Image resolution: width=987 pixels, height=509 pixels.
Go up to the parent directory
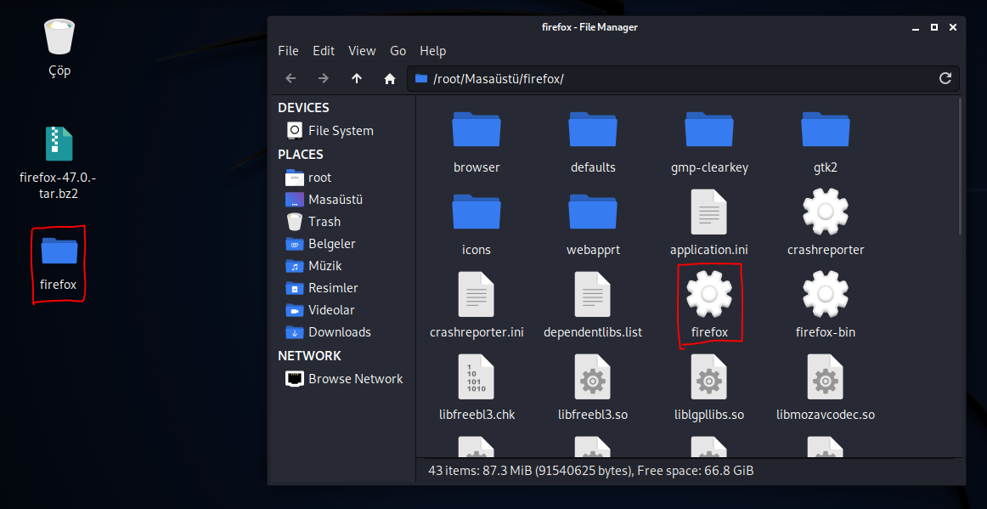(x=357, y=79)
